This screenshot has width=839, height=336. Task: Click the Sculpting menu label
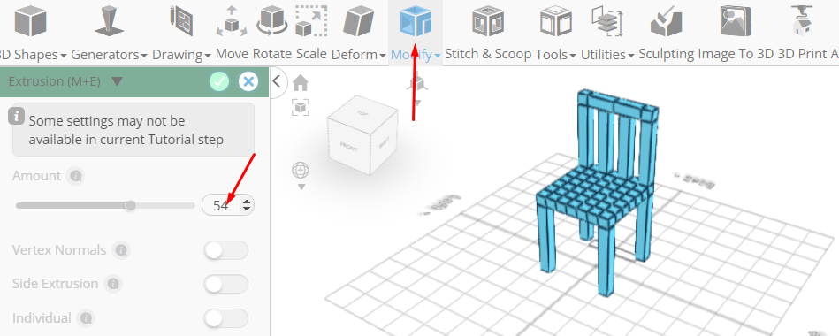pos(667,54)
